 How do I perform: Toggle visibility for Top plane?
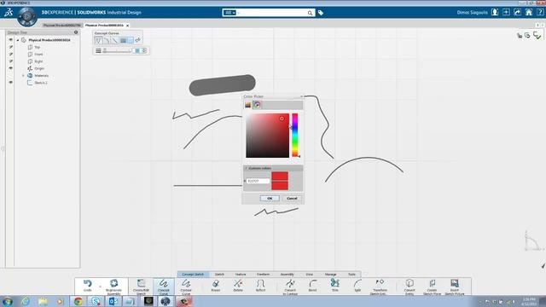click(x=11, y=47)
